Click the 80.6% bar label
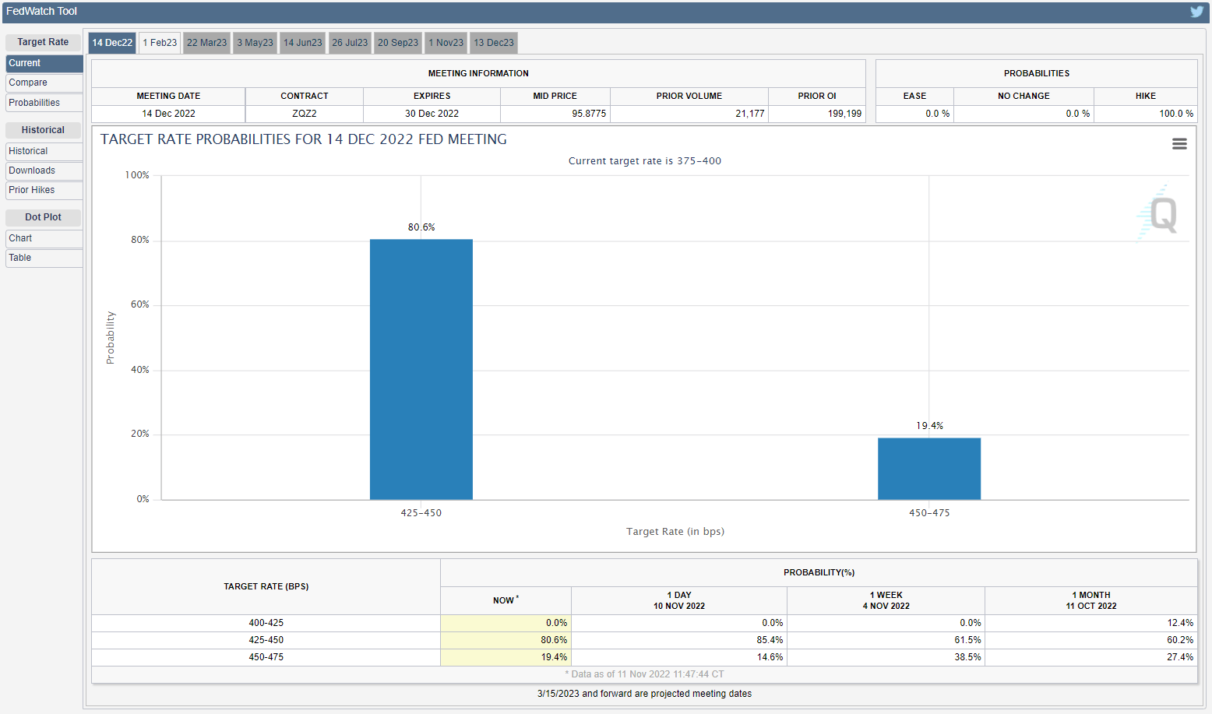Screen dimensions: 1212x714 pyautogui.click(x=421, y=227)
